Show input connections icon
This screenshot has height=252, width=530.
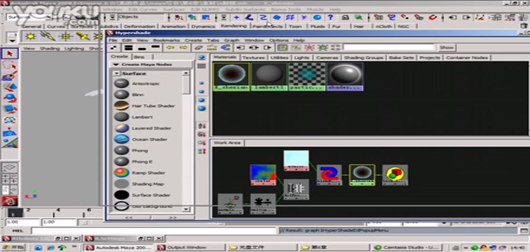(241, 48)
